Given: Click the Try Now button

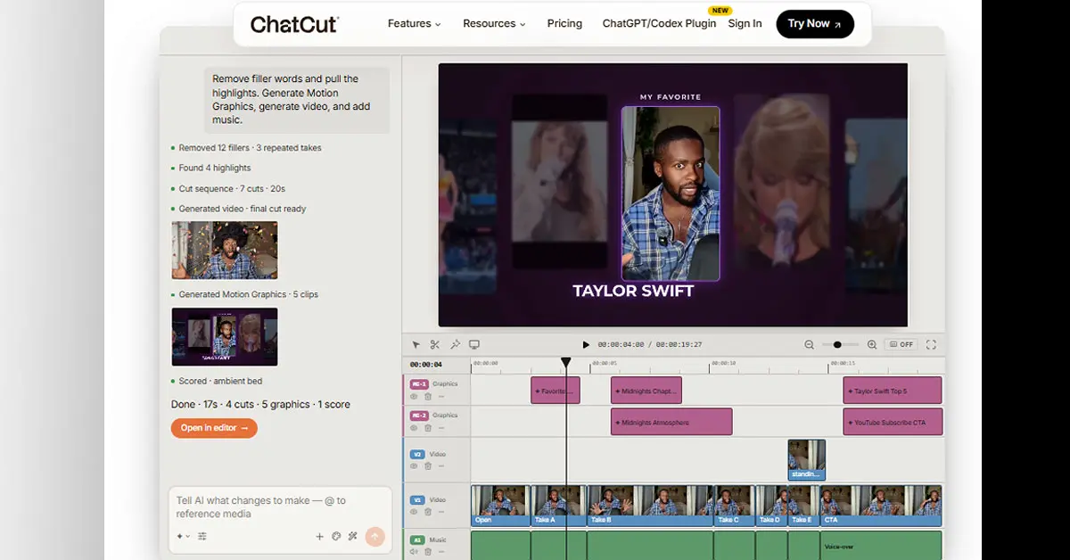Looking at the screenshot, I should [815, 24].
